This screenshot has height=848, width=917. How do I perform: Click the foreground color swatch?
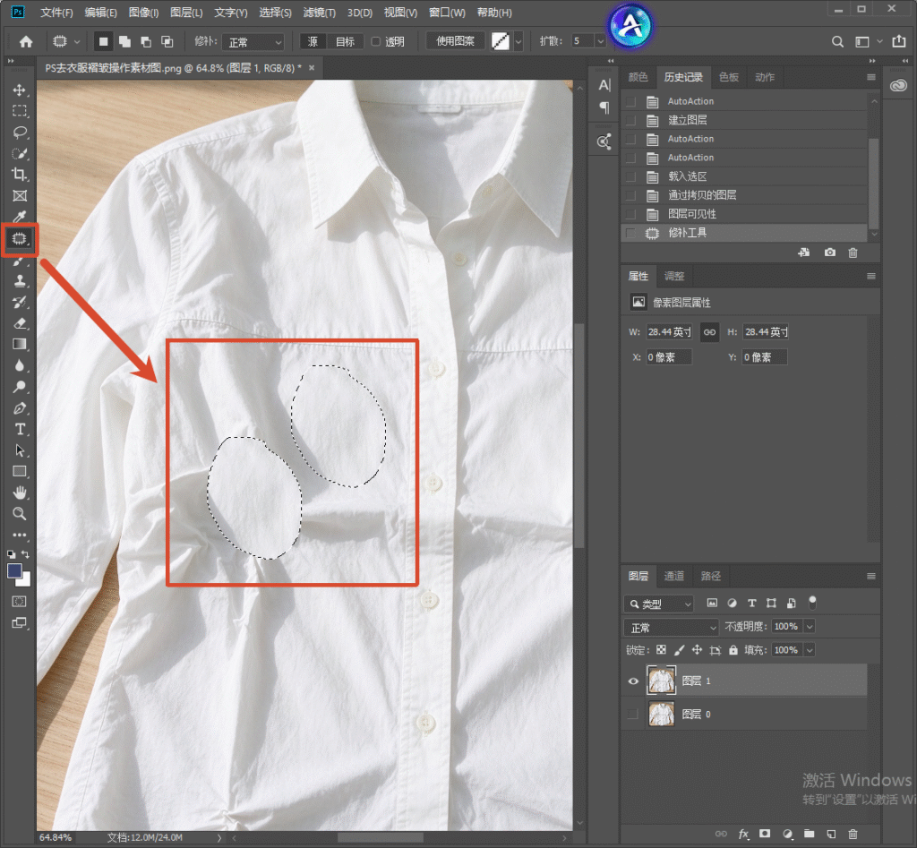pyautogui.click(x=14, y=570)
